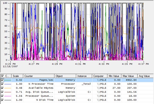This screenshot has height=104, width=154.
Task: Click the 0.71 scale value
Action: (19, 92)
